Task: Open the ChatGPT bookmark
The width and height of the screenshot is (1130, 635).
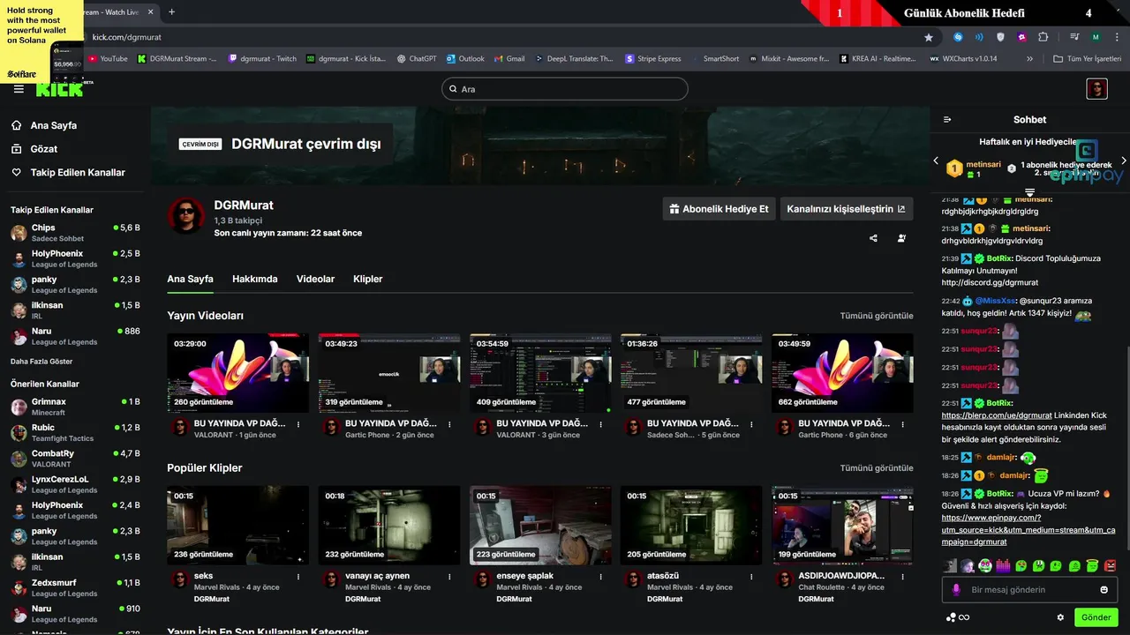Action: click(x=416, y=59)
